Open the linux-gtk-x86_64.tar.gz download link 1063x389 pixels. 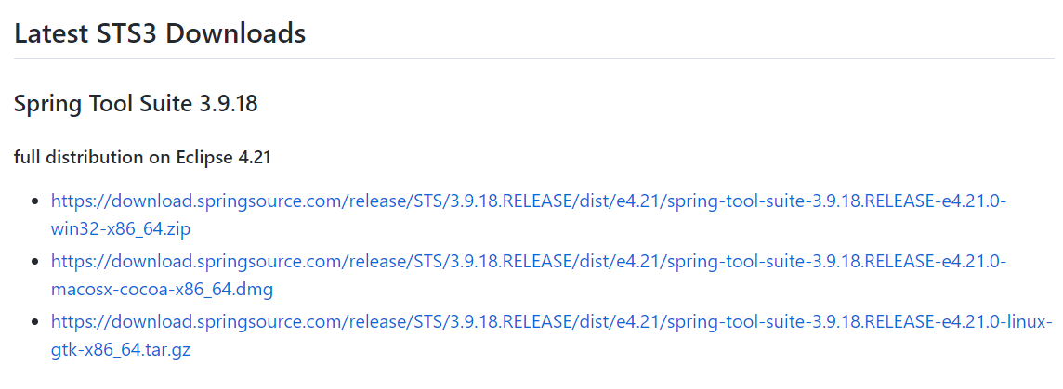pos(553,322)
